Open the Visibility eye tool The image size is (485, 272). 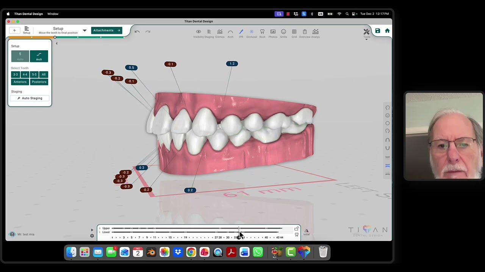[199, 33]
